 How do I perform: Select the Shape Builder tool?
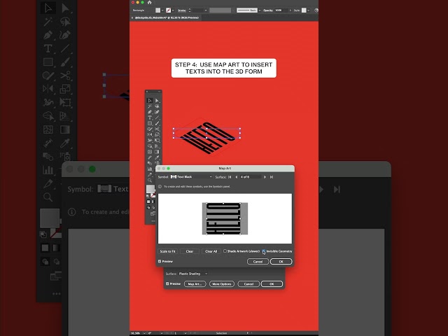pyautogui.click(x=149, y=146)
